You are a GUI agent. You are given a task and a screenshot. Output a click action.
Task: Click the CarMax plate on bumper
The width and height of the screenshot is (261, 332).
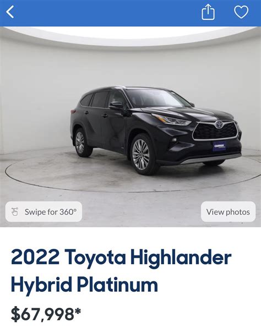pyautogui.click(x=219, y=146)
